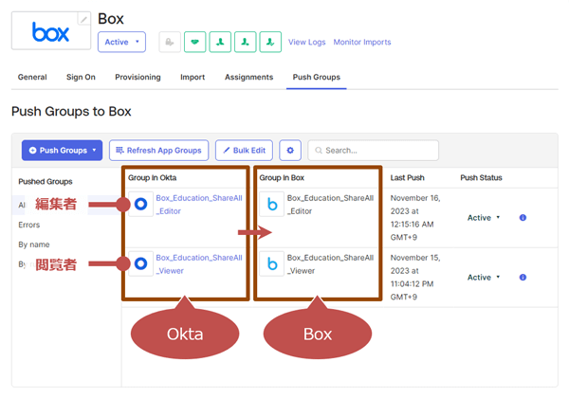Click the November 16, 2023 last push time
The image size is (569, 398).
(x=415, y=218)
